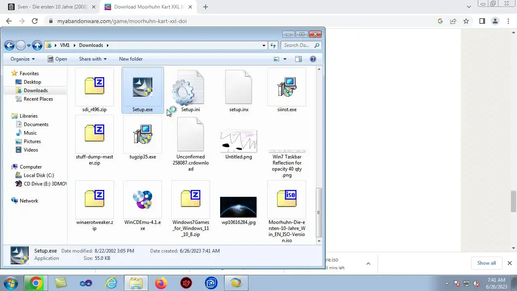The image size is (517, 291).
Task: Click Show all downloads button
Action: pyautogui.click(x=486, y=263)
